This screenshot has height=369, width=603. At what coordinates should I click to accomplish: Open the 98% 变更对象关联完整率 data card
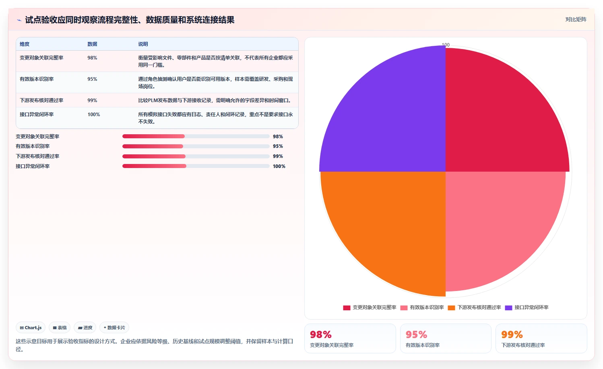click(350, 338)
